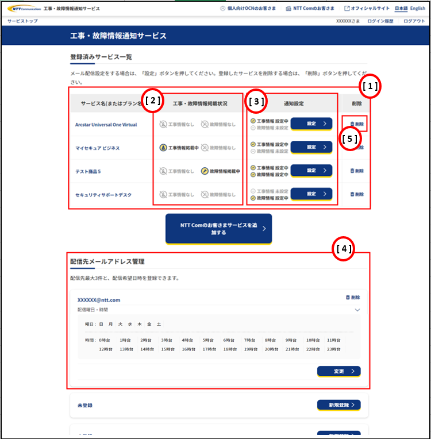Screen dimensions: 431x439
Task: Toggle 12時台 time slot
Action: (106, 349)
